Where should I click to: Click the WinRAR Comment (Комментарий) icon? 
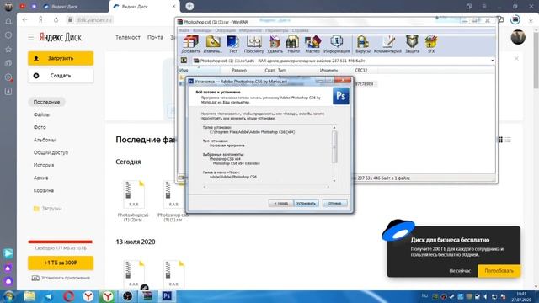[x=387, y=45]
